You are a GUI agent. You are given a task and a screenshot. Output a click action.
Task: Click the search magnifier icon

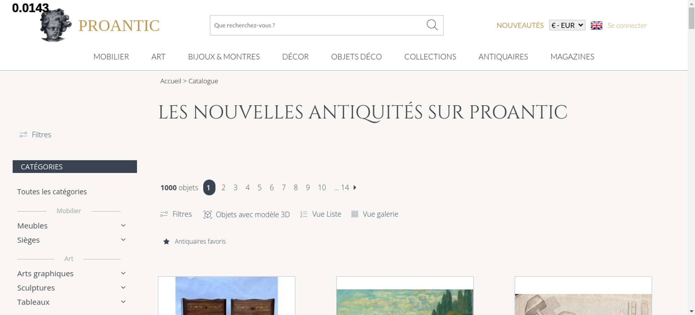coord(432,25)
